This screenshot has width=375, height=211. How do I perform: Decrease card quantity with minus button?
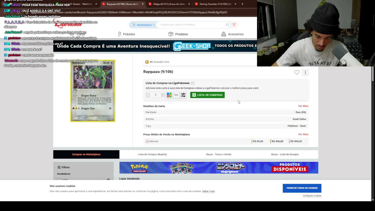tap(148, 95)
